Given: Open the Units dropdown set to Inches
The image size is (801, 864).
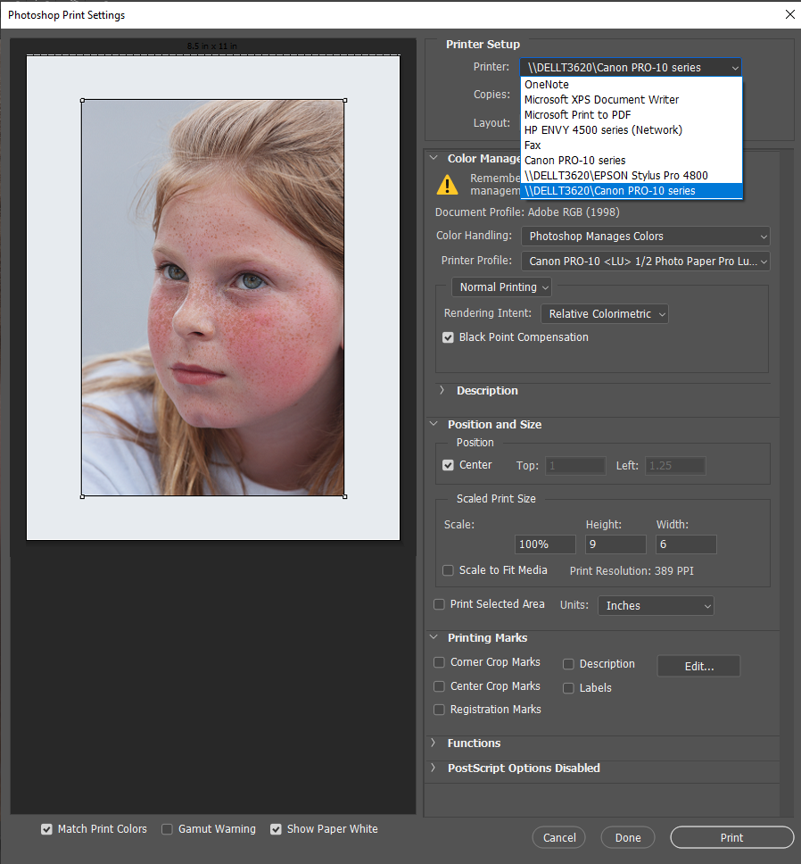Looking at the screenshot, I should point(656,605).
